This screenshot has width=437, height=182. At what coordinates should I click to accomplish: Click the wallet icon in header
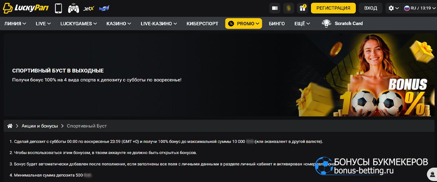(x=275, y=8)
